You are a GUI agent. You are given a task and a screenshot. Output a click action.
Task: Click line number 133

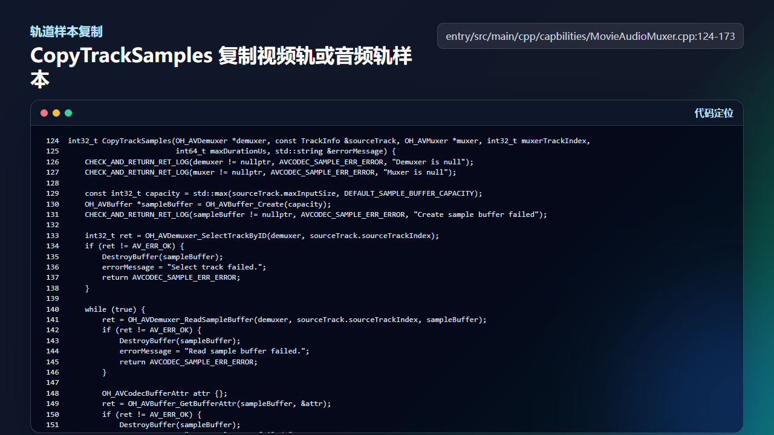pos(53,236)
